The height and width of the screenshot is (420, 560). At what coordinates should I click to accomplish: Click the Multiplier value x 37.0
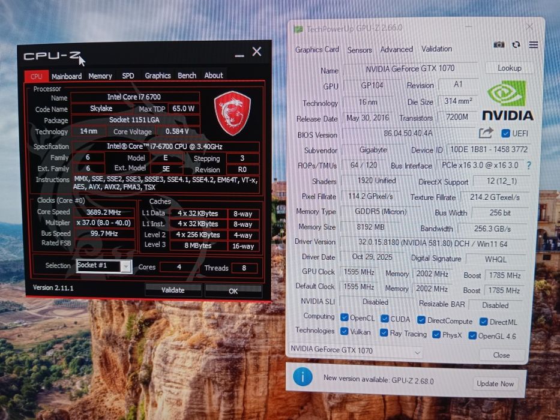coord(104,223)
